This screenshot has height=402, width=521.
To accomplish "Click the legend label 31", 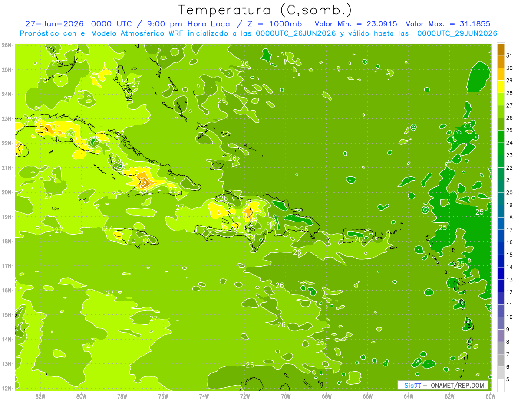I will [510, 56].
